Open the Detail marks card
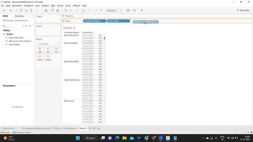The height and width of the screenshot is (142, 253). click(40, 58)
